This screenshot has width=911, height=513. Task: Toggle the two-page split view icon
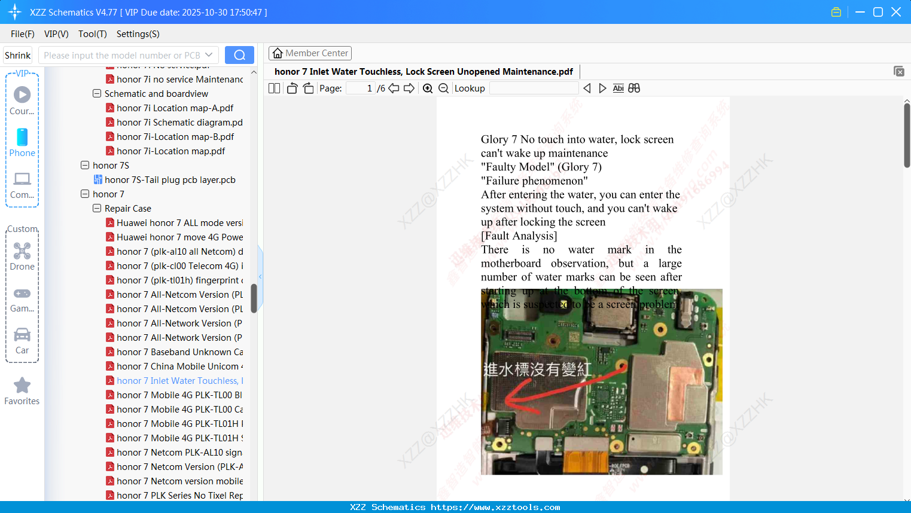coord(274,88)
